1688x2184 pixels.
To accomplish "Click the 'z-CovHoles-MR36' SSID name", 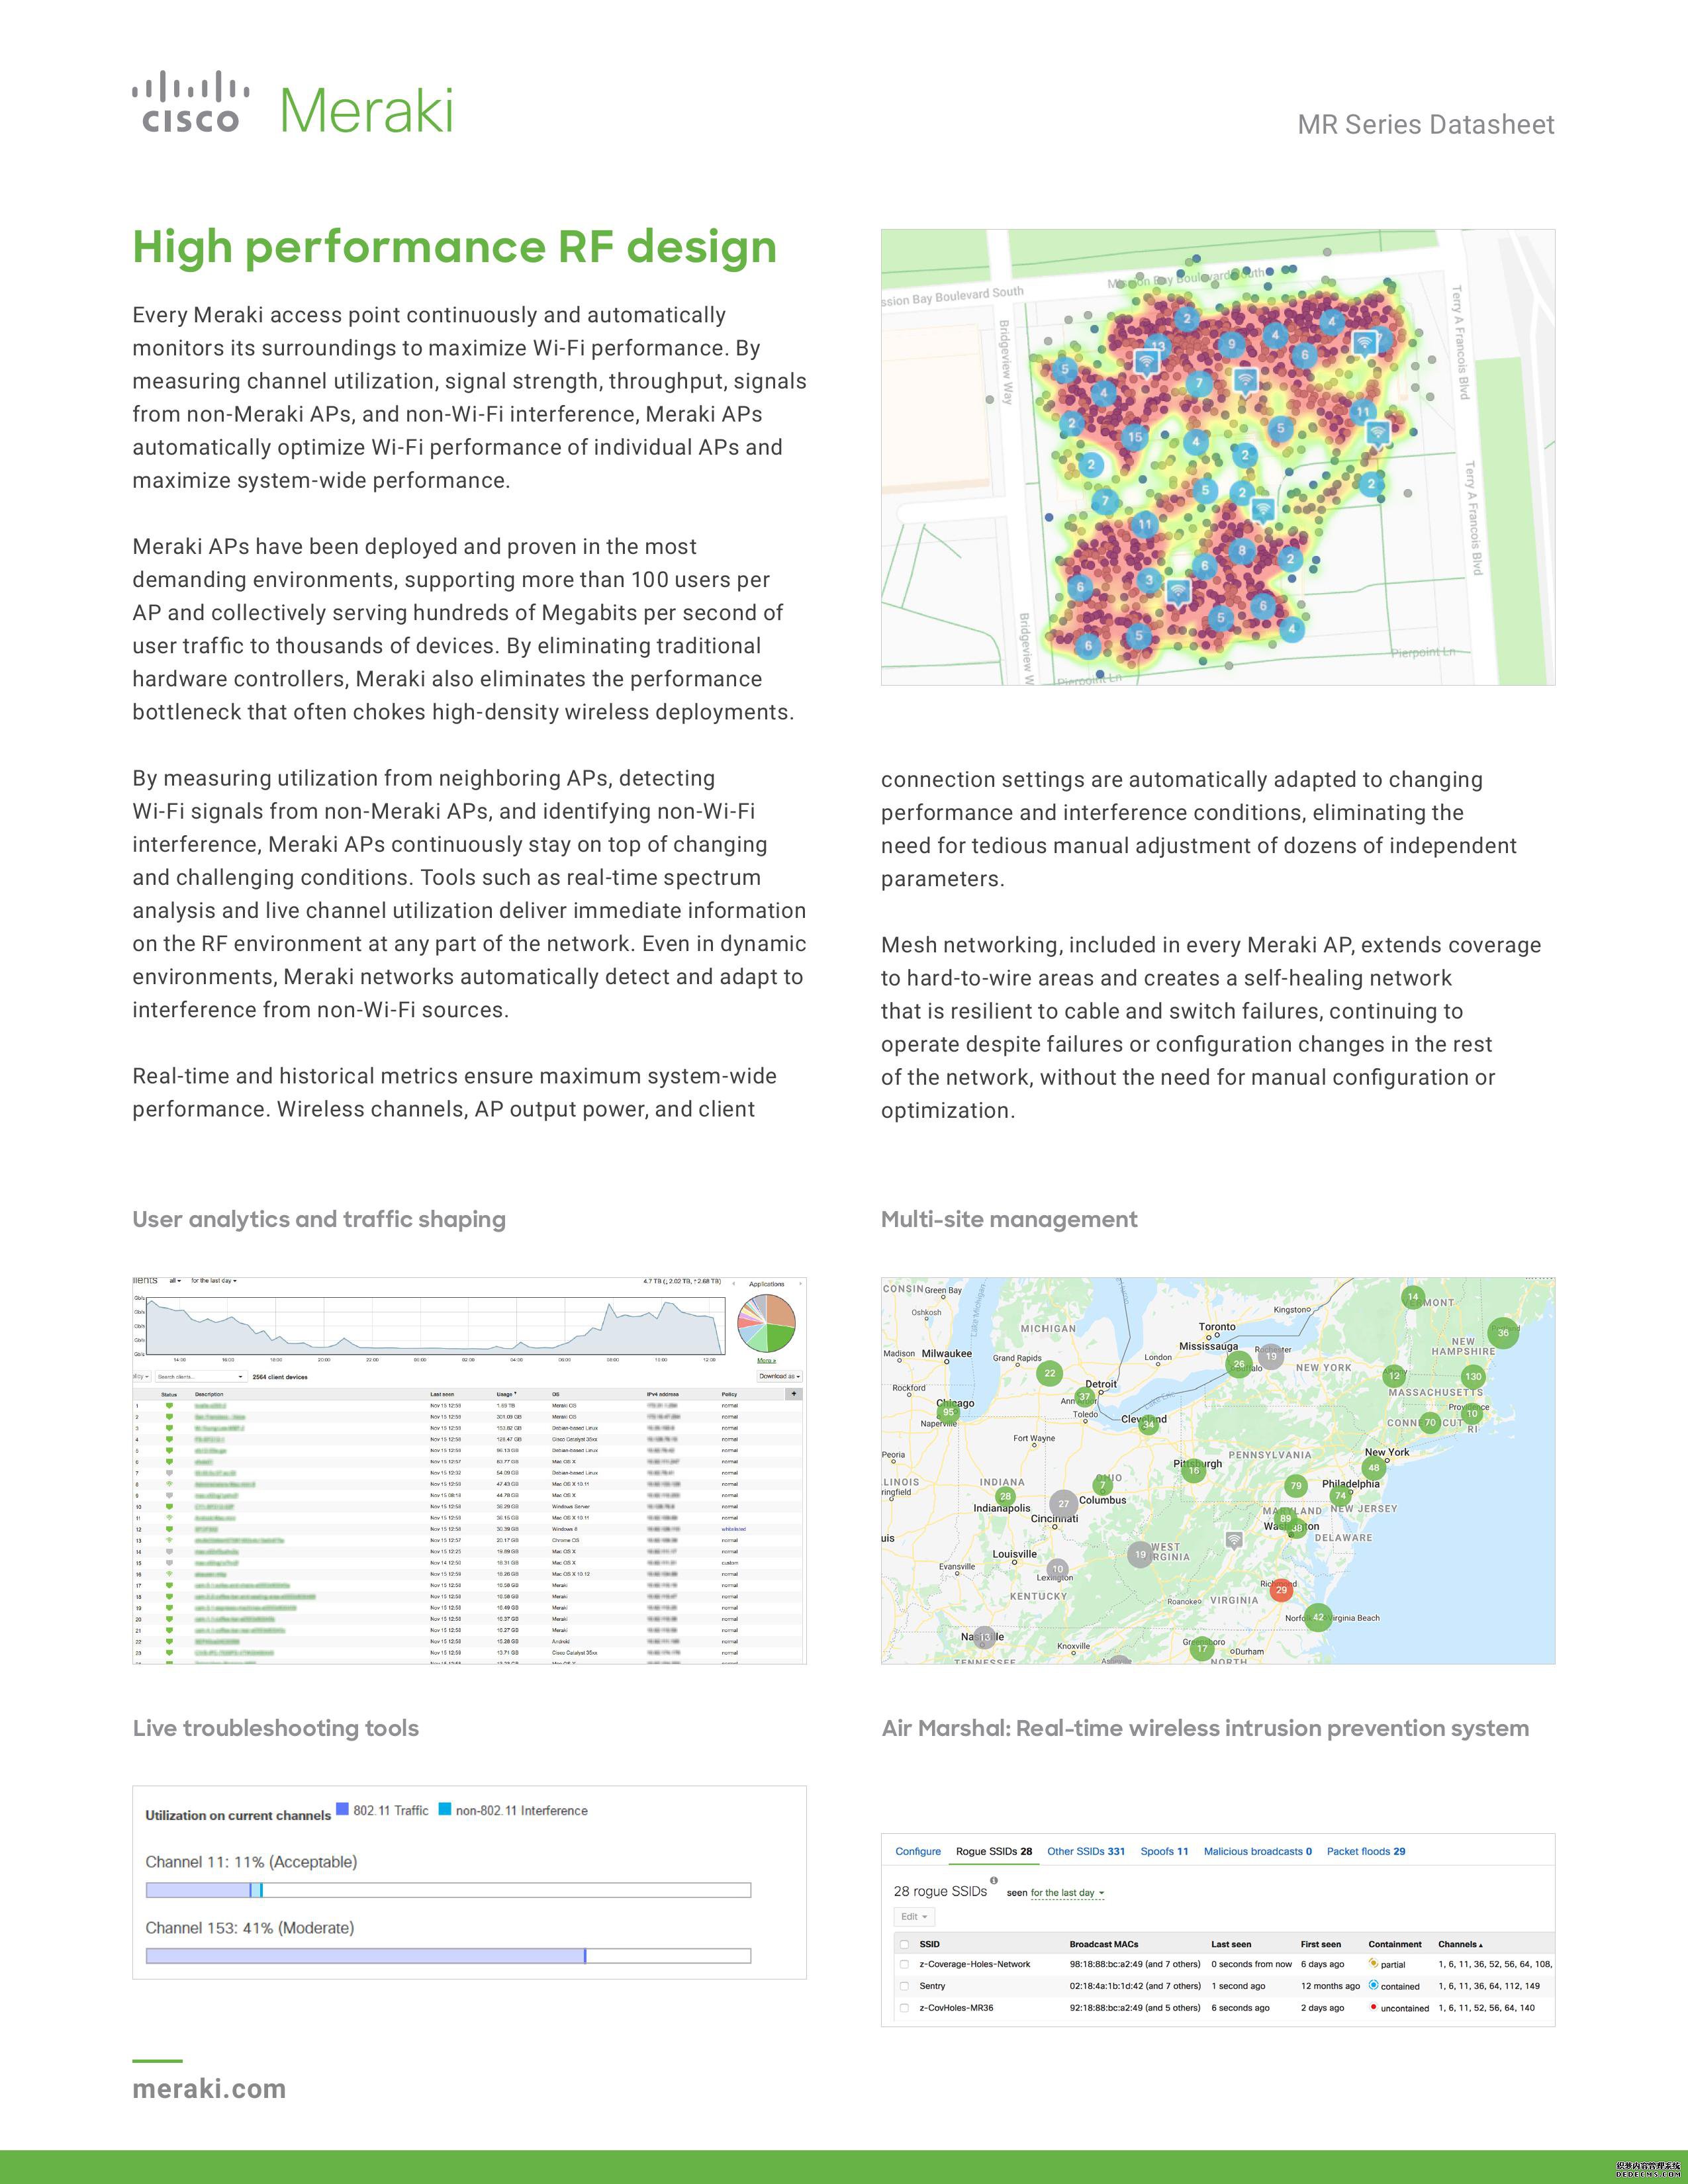I will tap(956, 2007).
